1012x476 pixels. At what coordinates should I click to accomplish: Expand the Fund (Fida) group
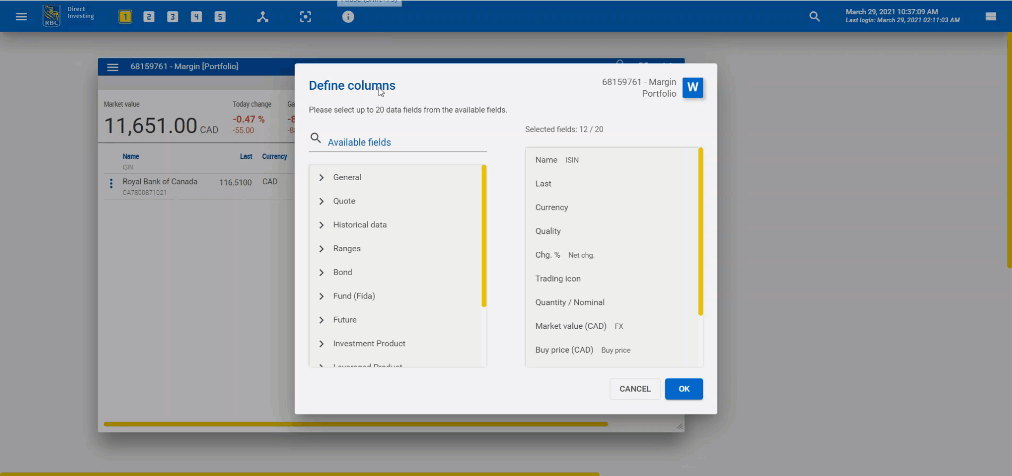pos(396,296)
